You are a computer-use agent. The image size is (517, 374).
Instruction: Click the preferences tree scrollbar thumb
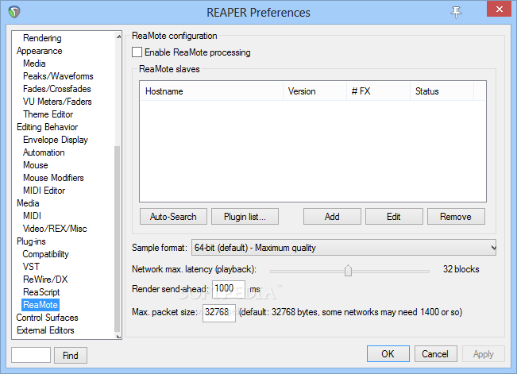tap(117, 239)
